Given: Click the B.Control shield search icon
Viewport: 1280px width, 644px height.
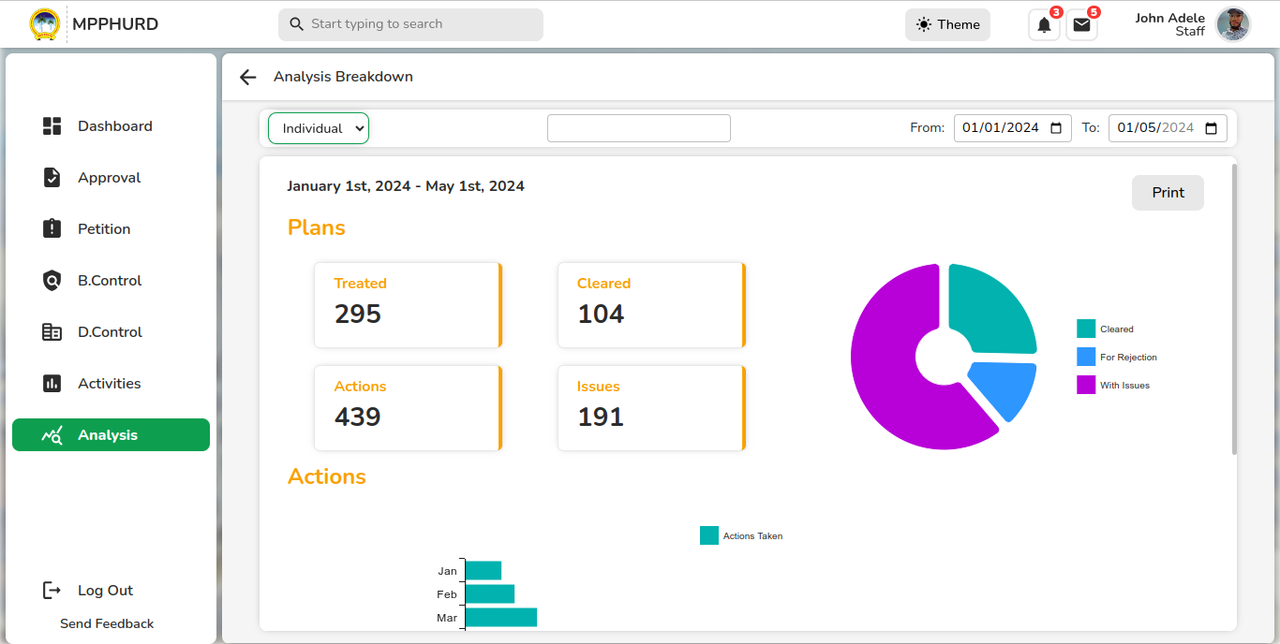Looking at the screenshot, I should pyautogui.click(x=52, y=281).
